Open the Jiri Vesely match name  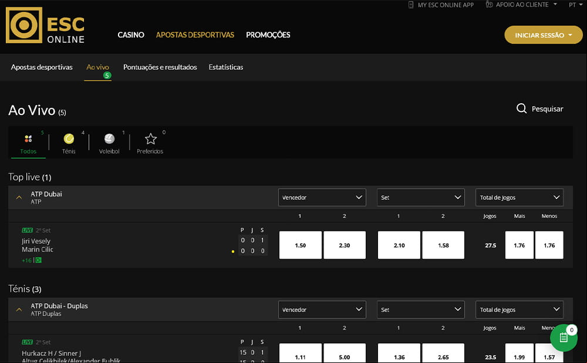(x=36, y=241)
